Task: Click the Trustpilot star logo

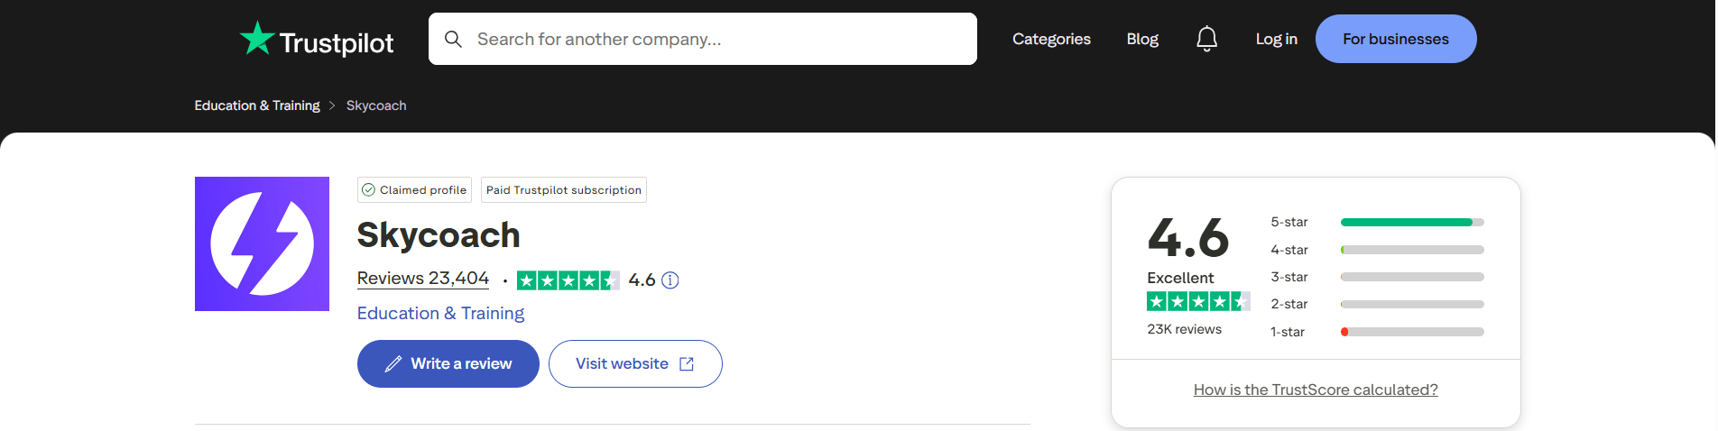Action: coord(257,38)
